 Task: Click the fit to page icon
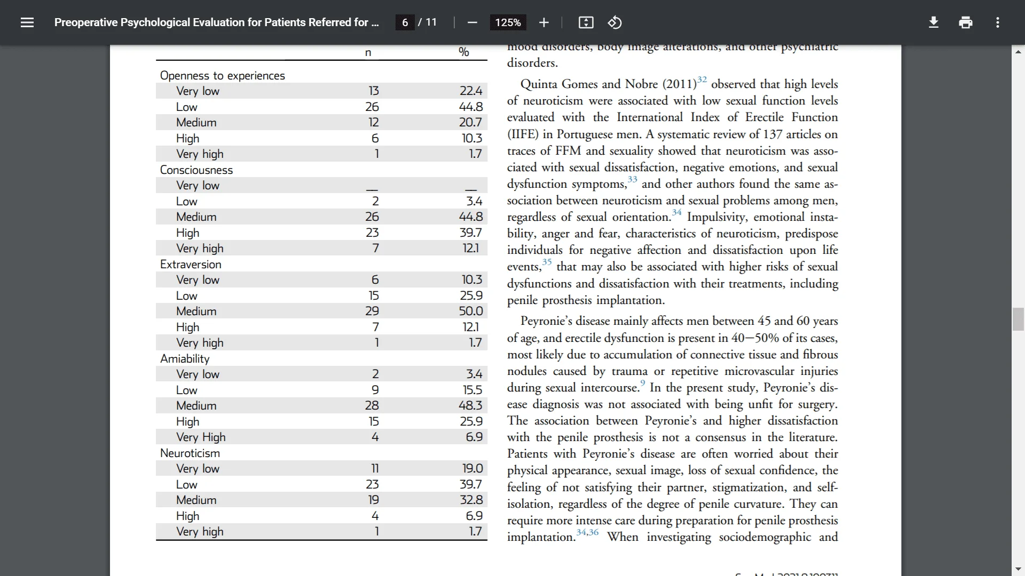[x=586, y=22]
